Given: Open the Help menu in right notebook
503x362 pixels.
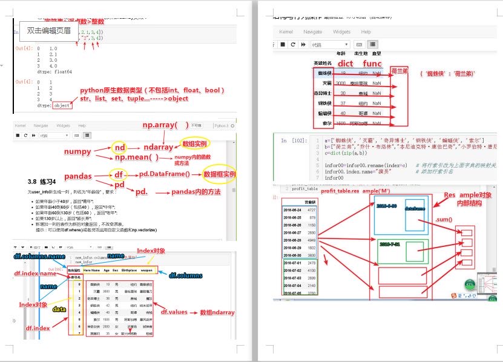Looking at the screenshot, I should [366, 31].
